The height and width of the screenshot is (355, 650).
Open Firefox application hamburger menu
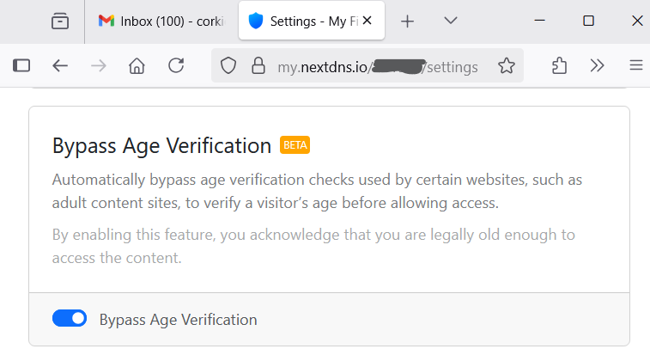tap(636, 65)
